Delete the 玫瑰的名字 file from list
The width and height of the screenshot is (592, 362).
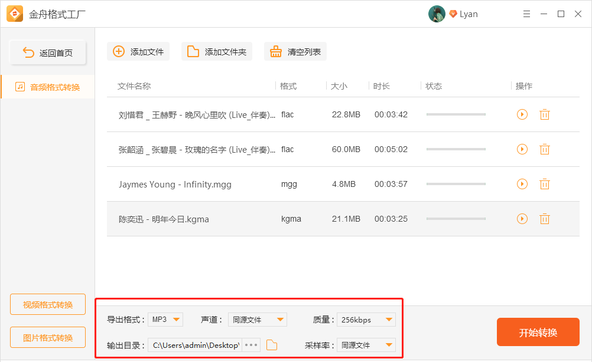point(545,149)
